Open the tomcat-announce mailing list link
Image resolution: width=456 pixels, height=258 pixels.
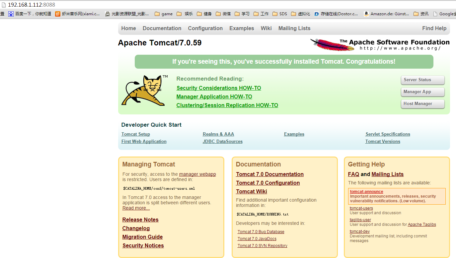366,192
